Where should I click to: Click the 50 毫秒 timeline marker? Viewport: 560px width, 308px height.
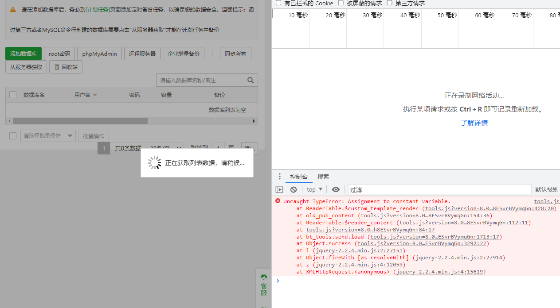coord(447,15)
